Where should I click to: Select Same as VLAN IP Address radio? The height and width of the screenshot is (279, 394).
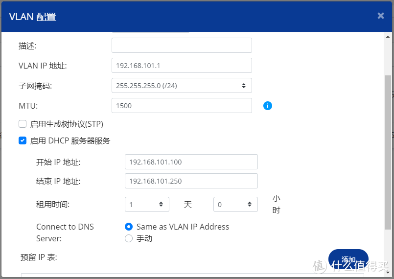click(x=129, y=227)
